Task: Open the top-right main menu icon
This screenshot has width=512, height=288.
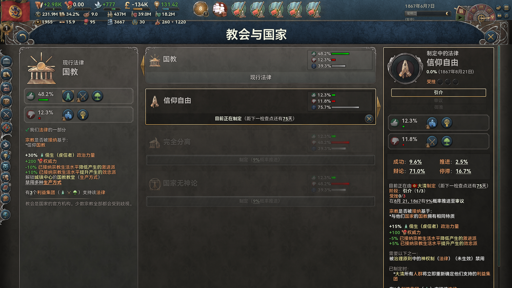Action: point(506,7)
